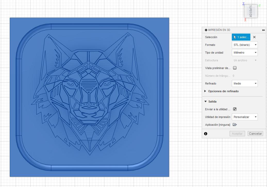Screen dimensions: 267x187
Task: Click the Cancelar button
Action: [255, 134]
